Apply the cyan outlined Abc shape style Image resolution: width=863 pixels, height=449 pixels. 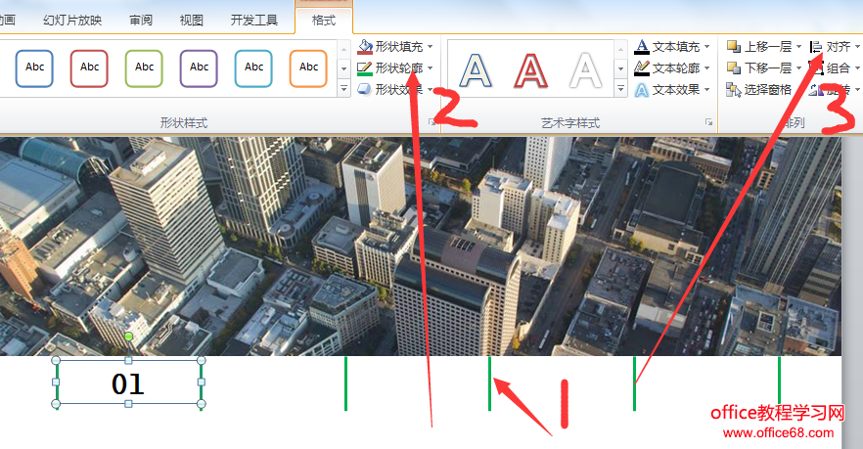click(x=253, y=68)
